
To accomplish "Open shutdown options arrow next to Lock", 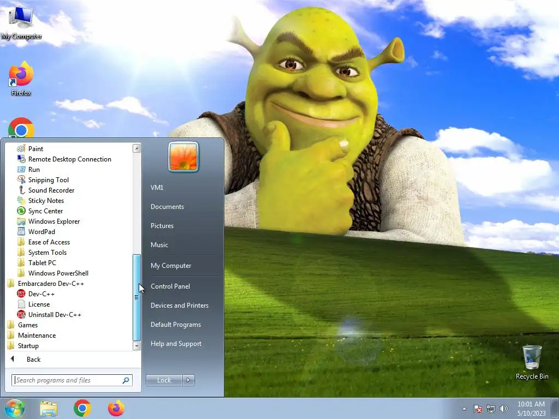I will click(x=188, y=380).
